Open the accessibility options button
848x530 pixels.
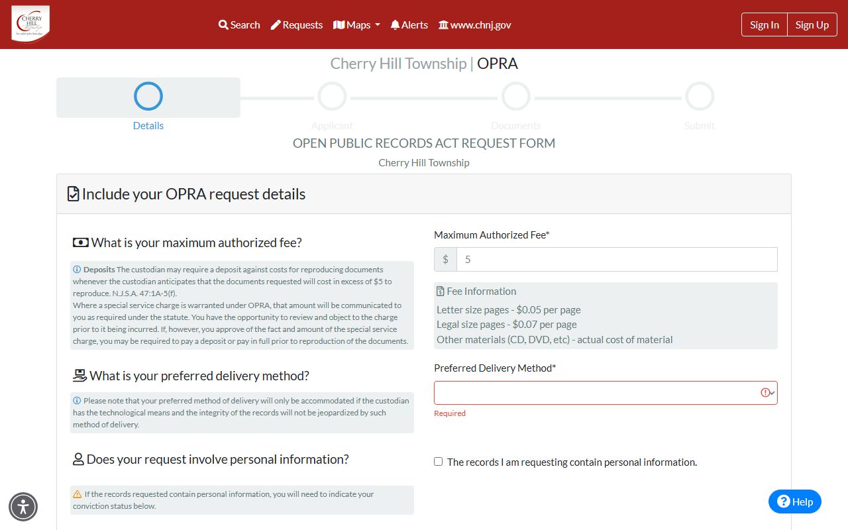[23, 507]
